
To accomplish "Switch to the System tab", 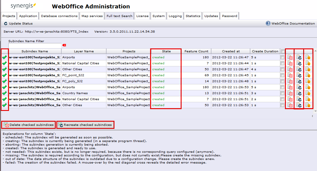I will [x=158, y=16].
